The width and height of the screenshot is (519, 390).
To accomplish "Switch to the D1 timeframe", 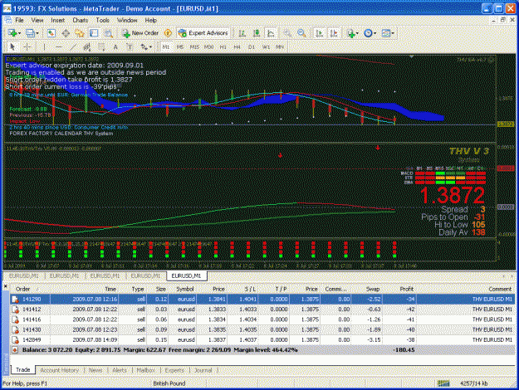I will click(x=252, y=47).
